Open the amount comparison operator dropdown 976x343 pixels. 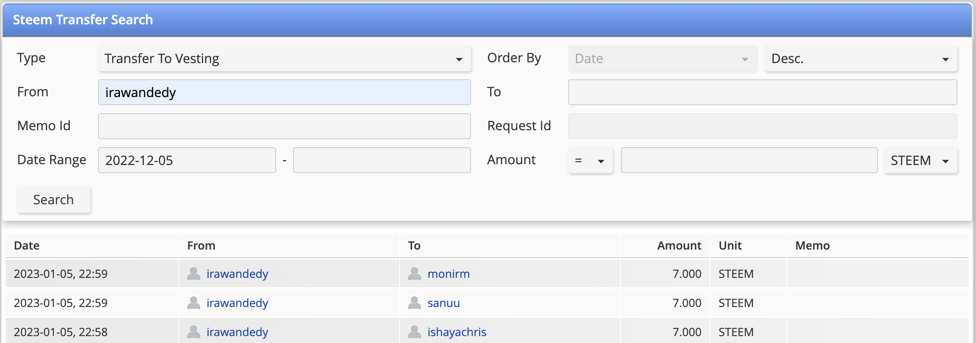pyautogui.click(x=590, y=161)
